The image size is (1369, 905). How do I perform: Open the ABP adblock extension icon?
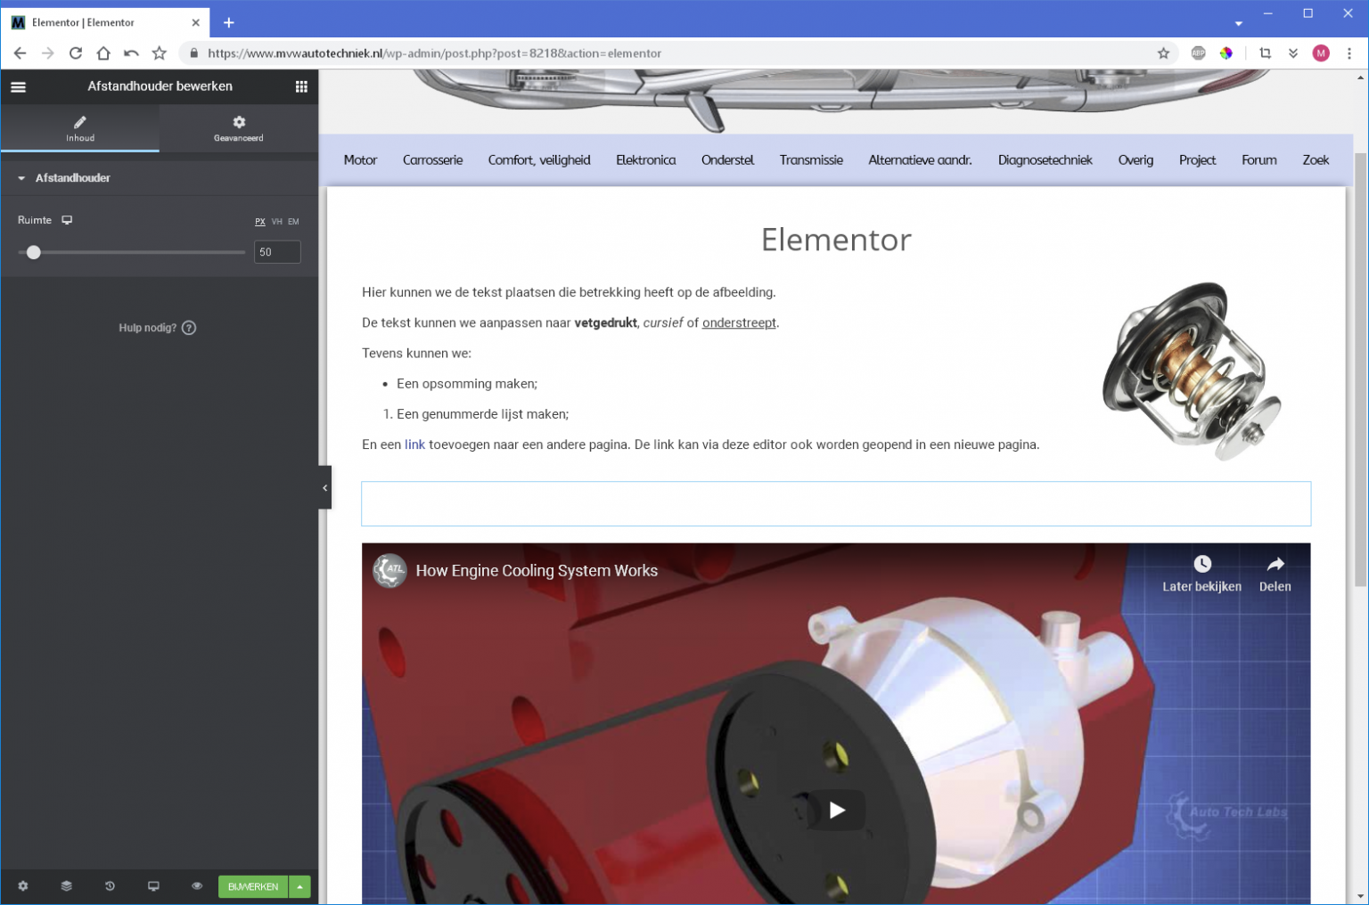1198,53
